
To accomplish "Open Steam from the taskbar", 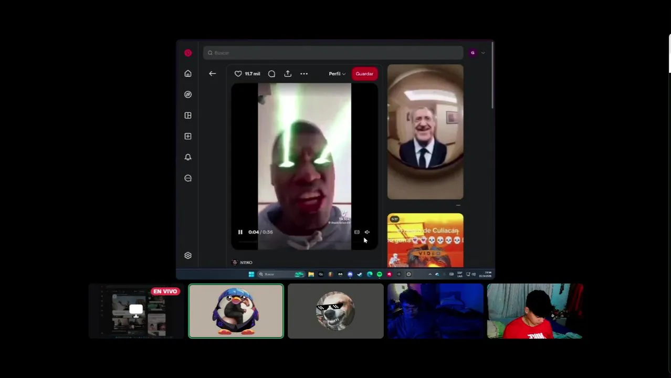I will coord(360,274).
